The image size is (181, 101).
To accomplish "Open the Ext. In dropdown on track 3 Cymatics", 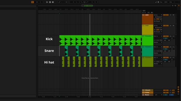I will point(158,36).
